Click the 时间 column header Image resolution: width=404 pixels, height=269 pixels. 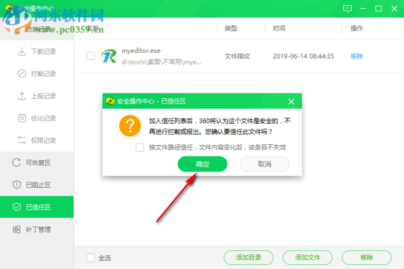click(279, 29)
